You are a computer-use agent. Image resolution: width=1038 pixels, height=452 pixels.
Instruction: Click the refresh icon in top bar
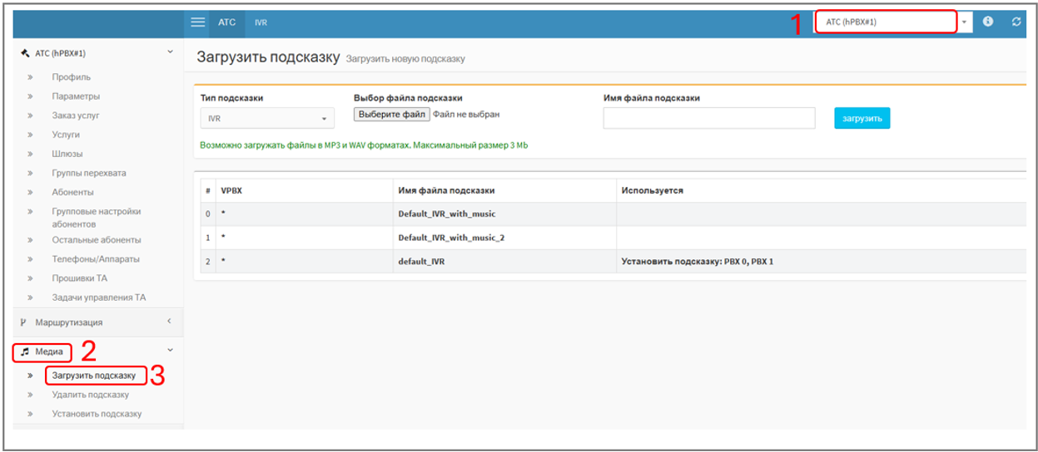coord(1016,22)
